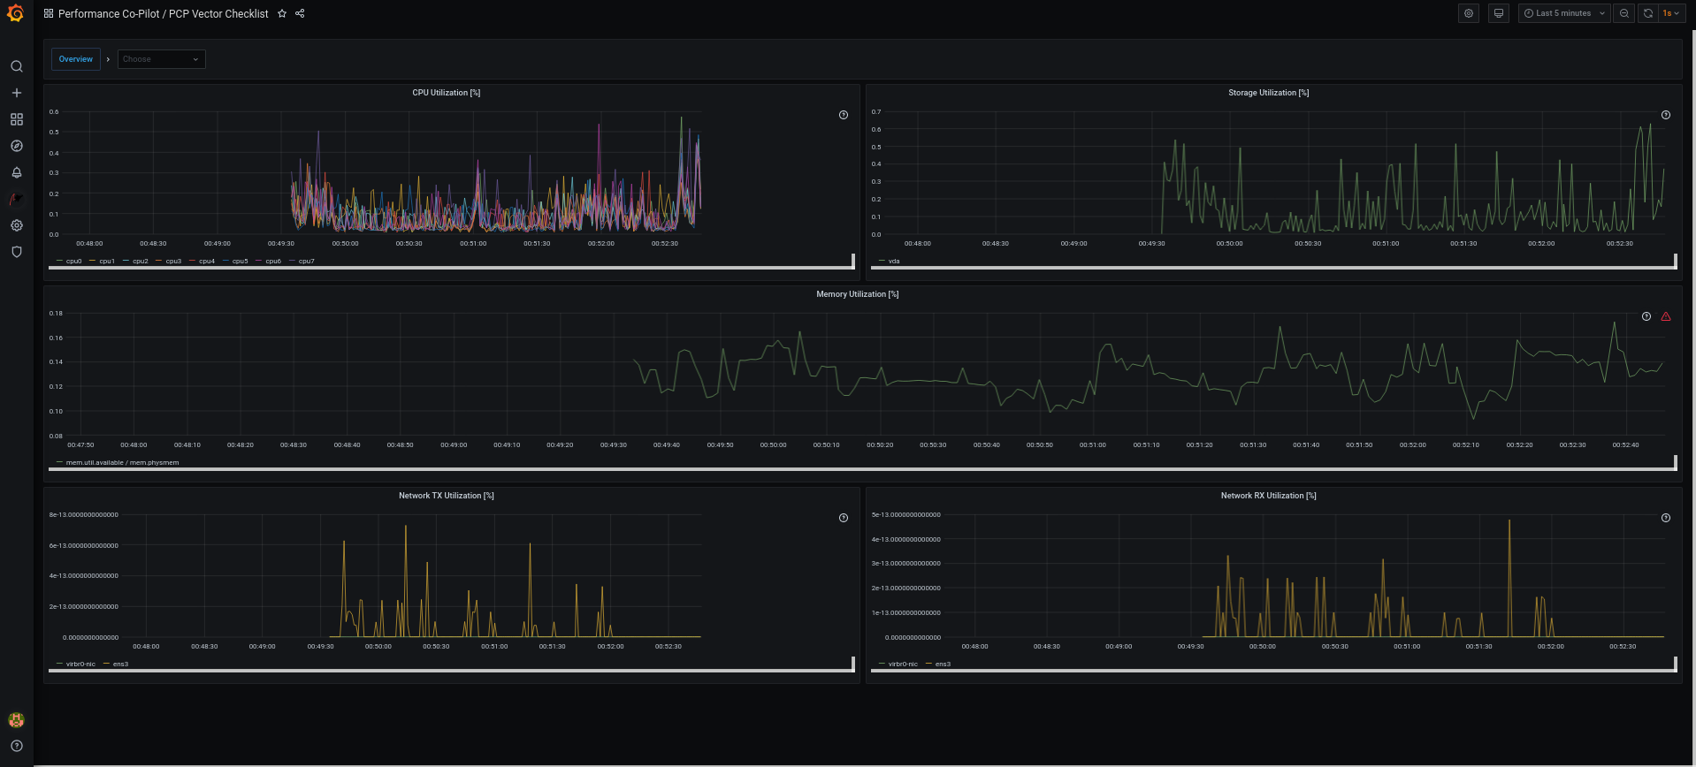Toggle cpu3 series in CPU legend
The height and width of the screenshot is (767, 1696).
pyautogui.click(x=173, y=262)
